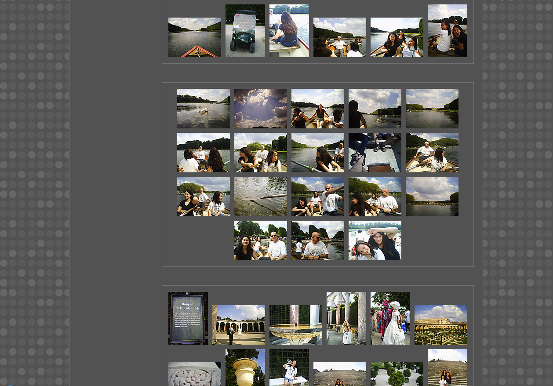The width and height of the screenshot is (553, 386).
Task: Click the two women posing close-up photo
Action: (x=375, y=240)
